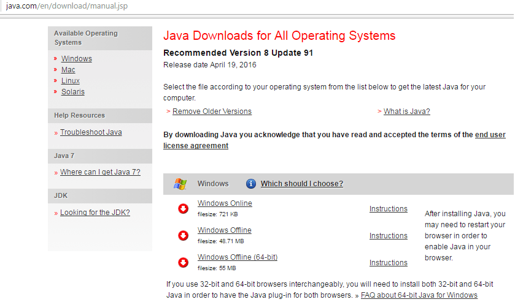Open the Remove Older Versions link

point(212,111)
